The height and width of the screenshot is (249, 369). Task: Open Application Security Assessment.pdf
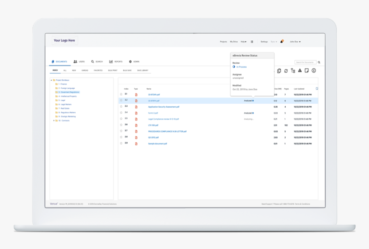(x=163, y=107)
